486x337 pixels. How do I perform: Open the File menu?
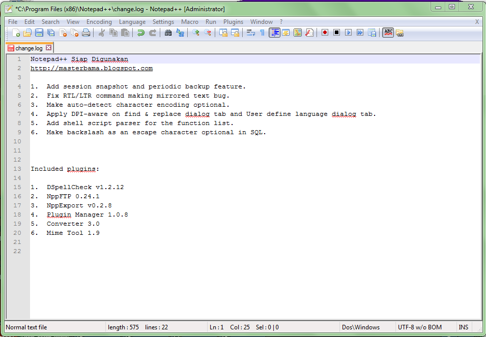[x=13, y=22]
